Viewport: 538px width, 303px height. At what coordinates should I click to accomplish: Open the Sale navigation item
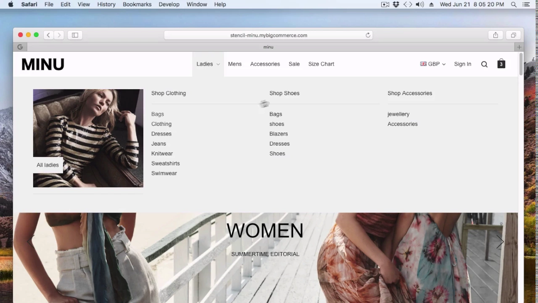point(294,64)
